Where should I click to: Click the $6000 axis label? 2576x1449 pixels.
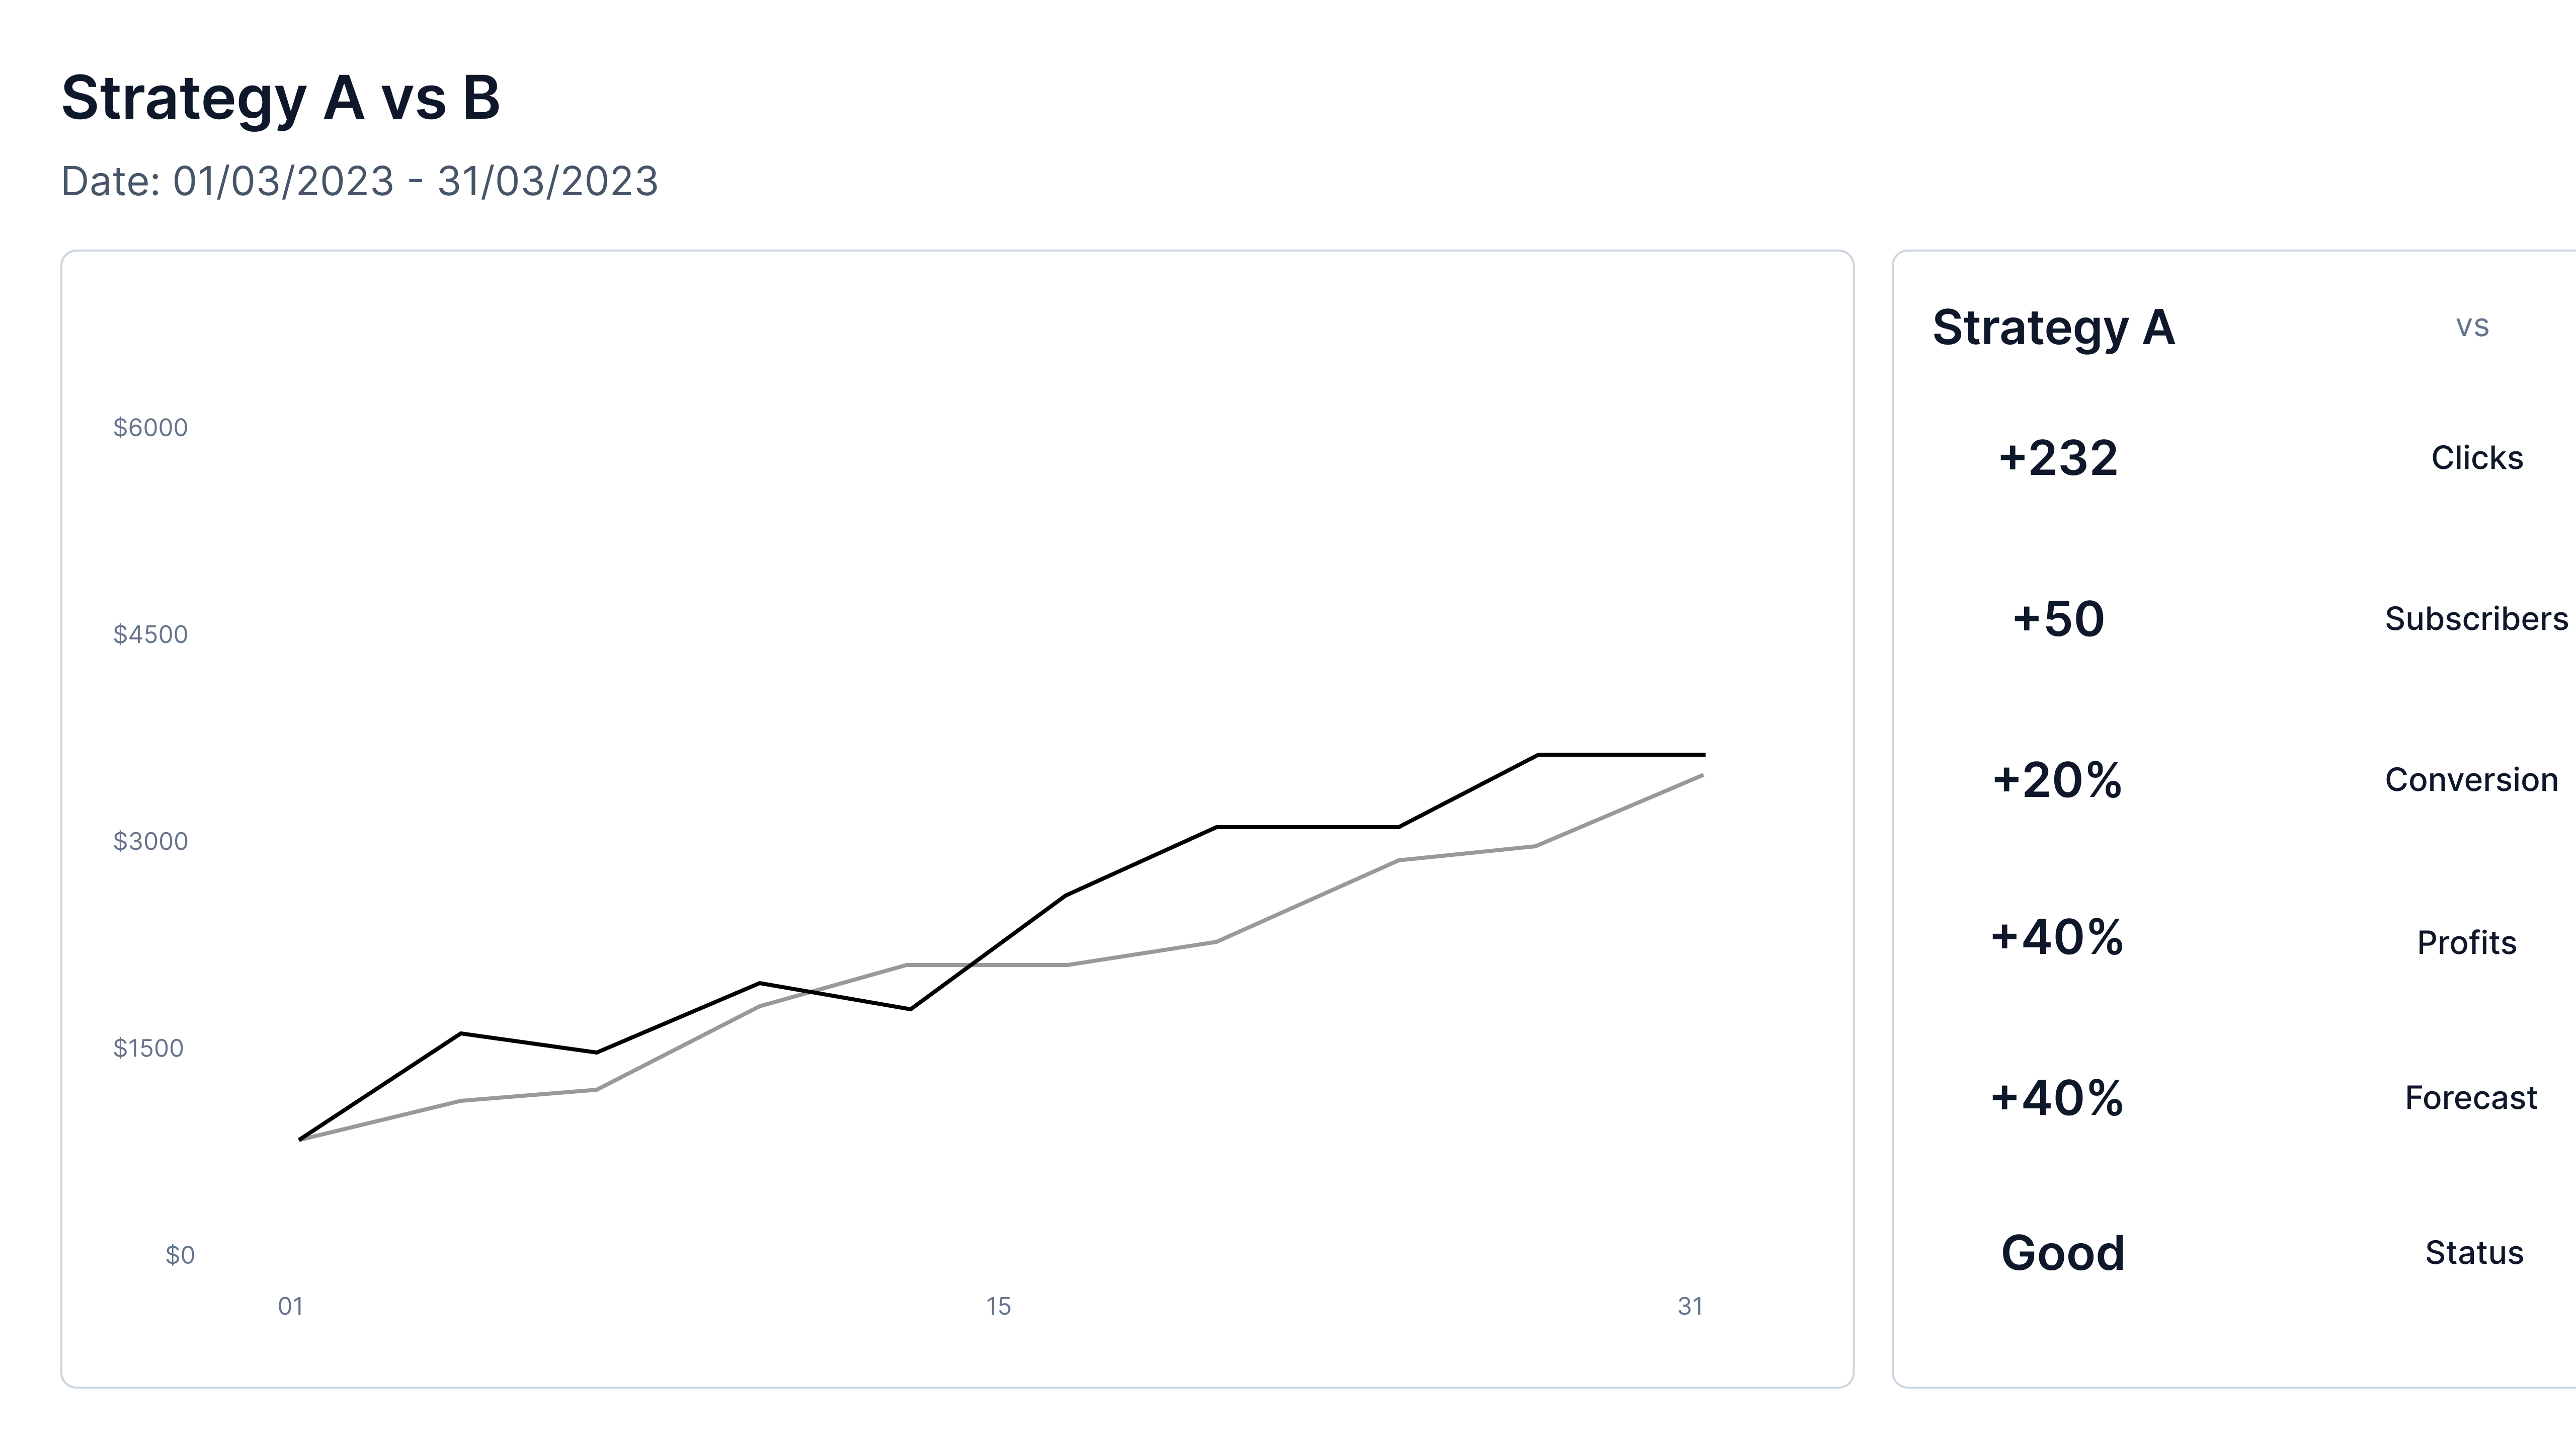[x=150, y=428]
